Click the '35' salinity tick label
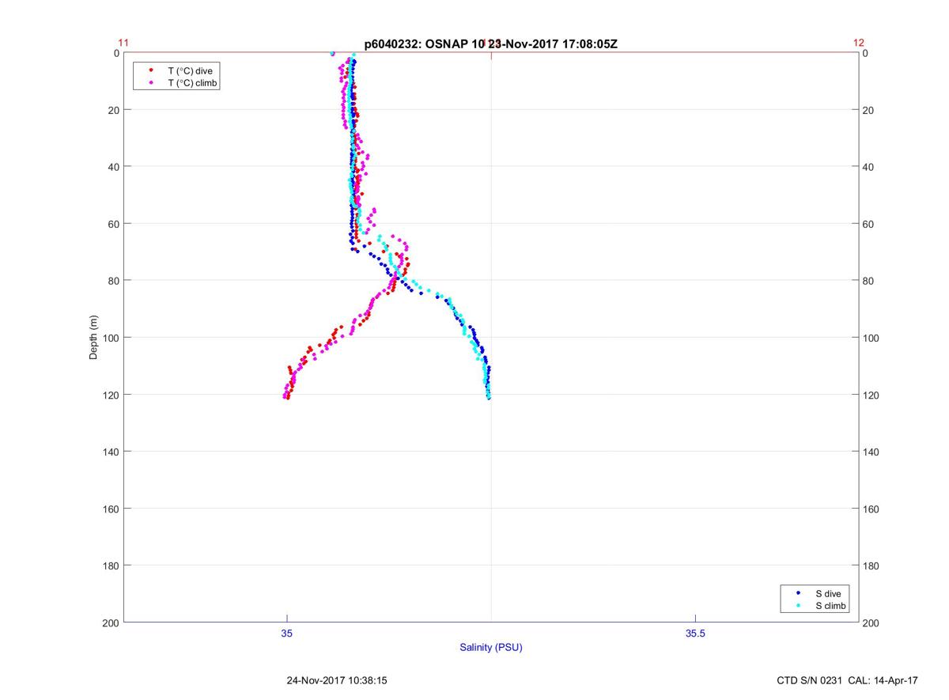949x700 pixels. (x=287, y=633)
